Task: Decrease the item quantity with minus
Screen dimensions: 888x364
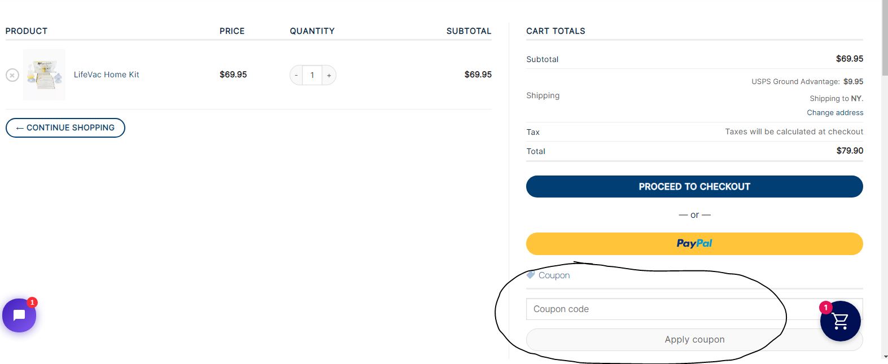Action: click(296, 74)
